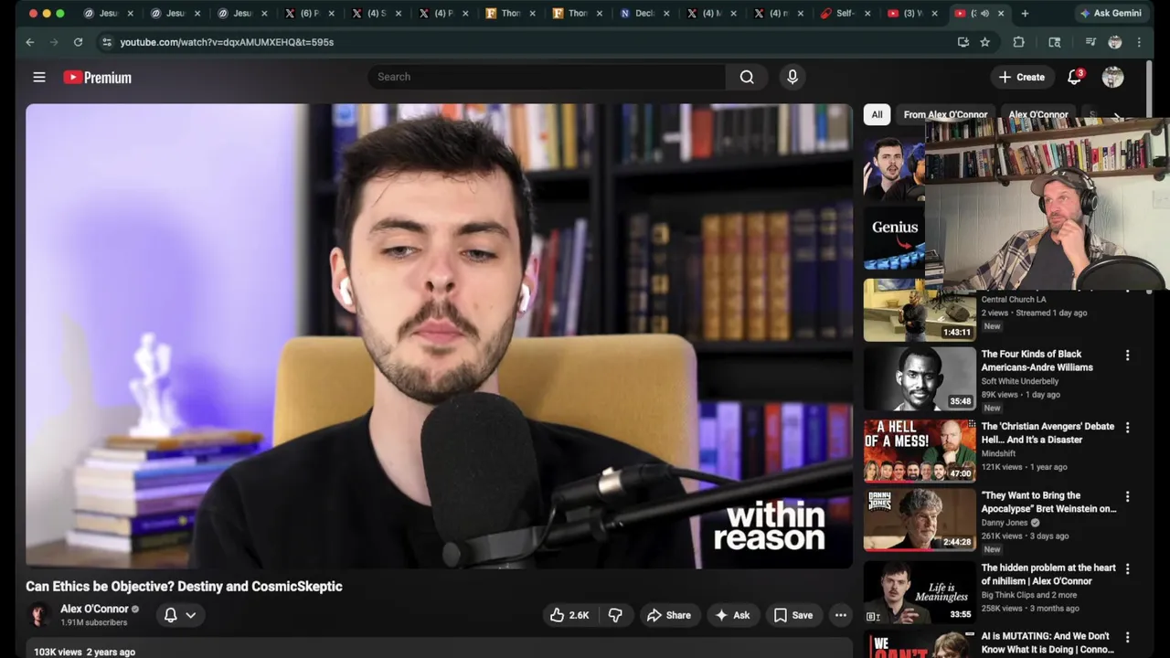Open the 1:43:11 stream thumbnail
The image size is (1170, 658).
[x=920, y=310]
